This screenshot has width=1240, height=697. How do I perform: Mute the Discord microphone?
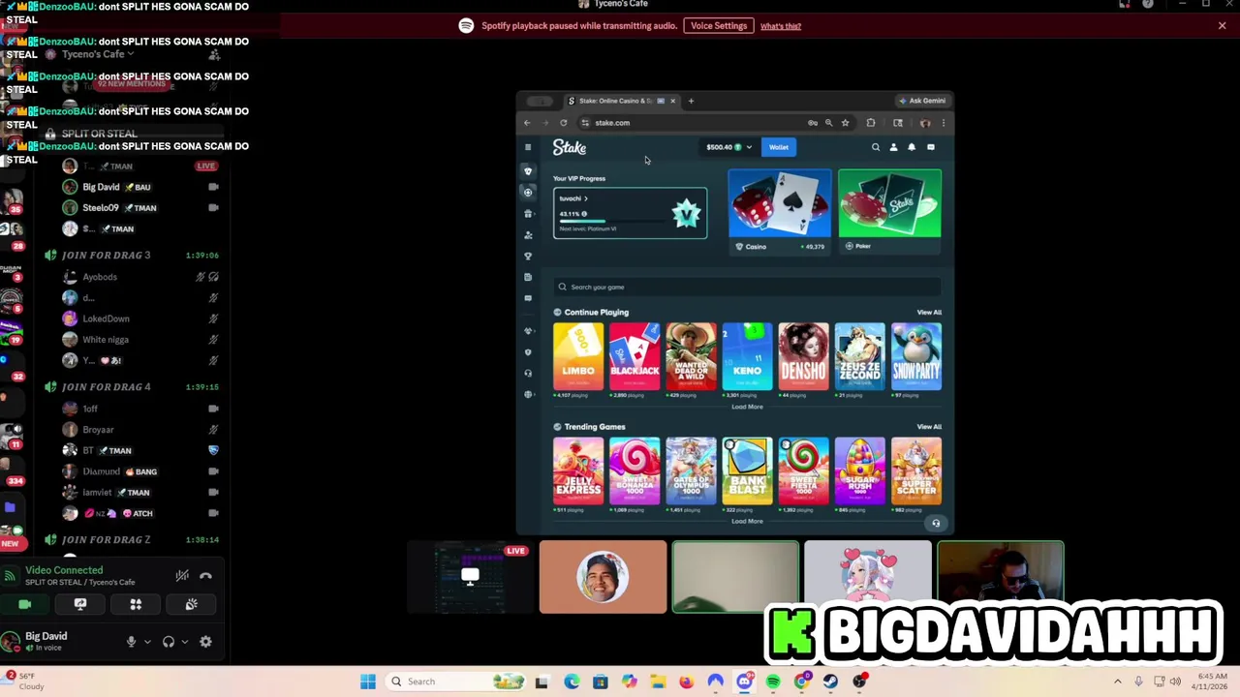[131, 641]
